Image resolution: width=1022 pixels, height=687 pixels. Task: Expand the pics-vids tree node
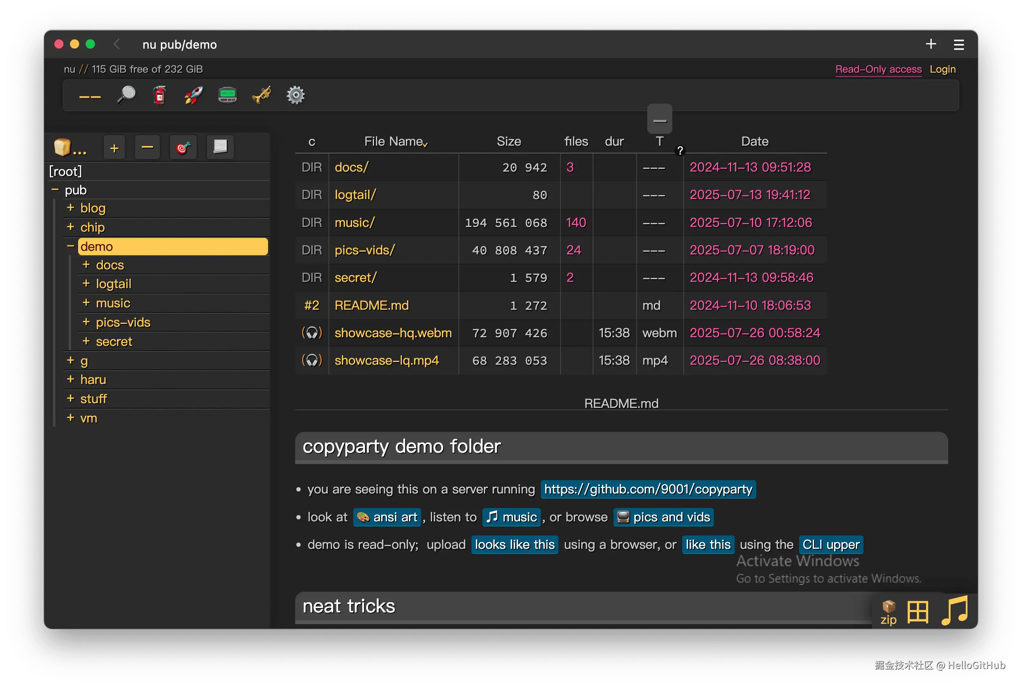[86, 322]
